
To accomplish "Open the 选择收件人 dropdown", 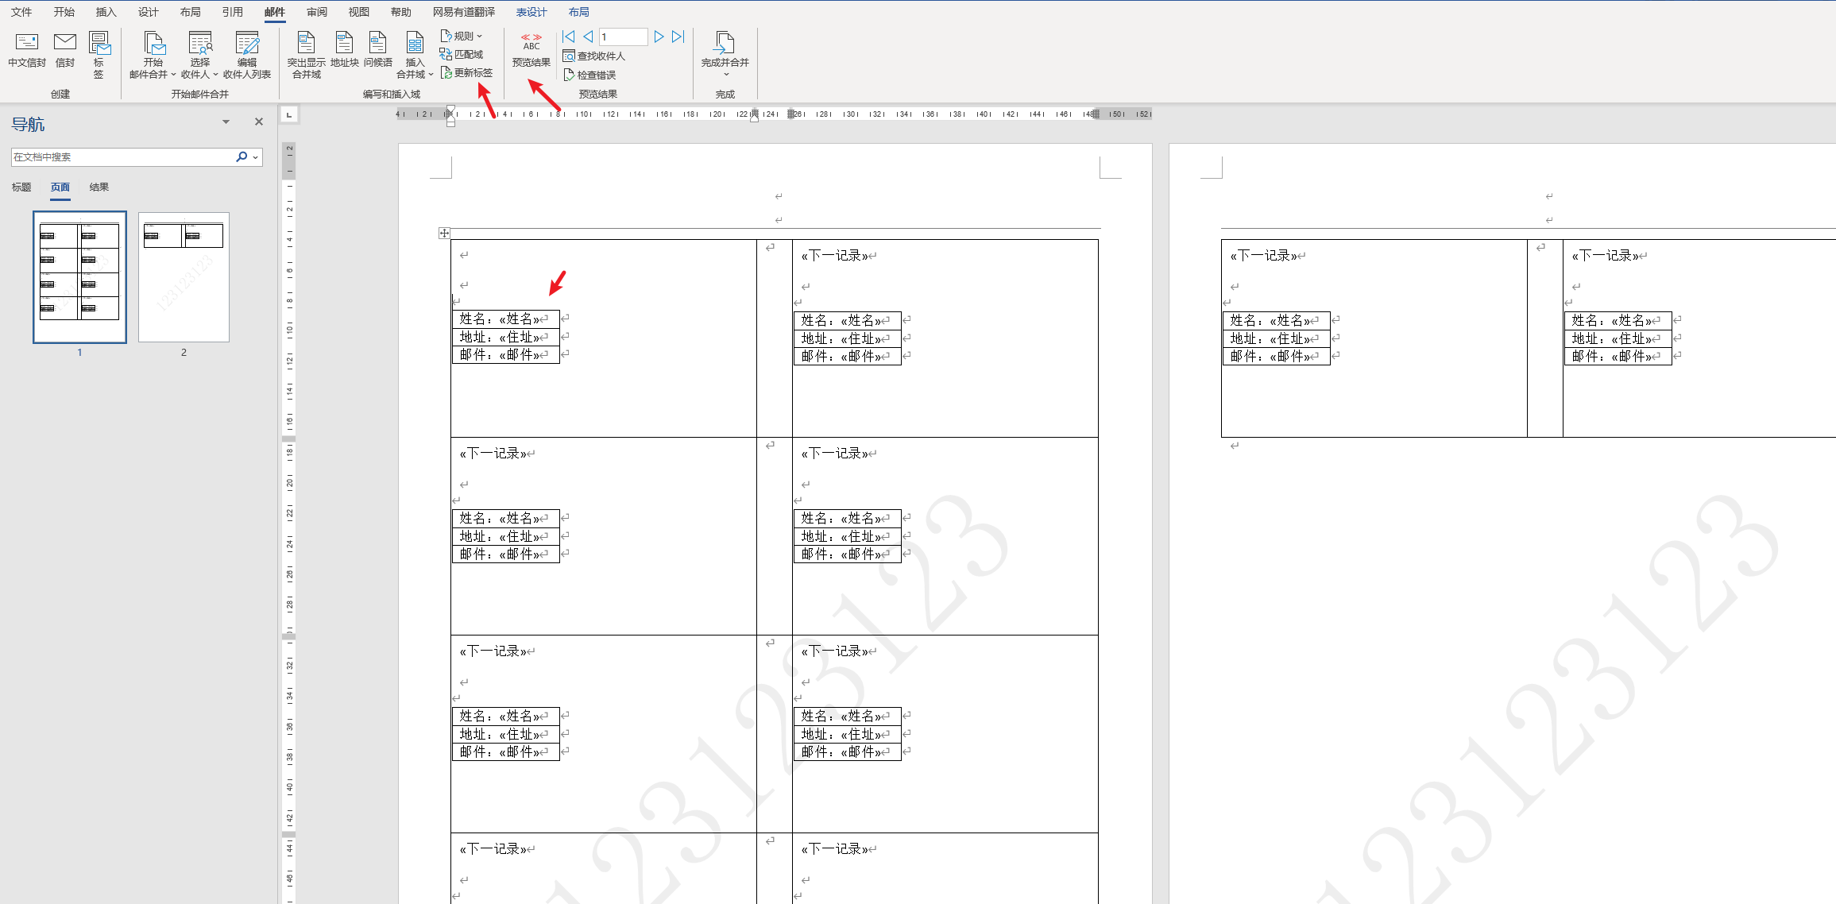I will [x=199, y=55].
